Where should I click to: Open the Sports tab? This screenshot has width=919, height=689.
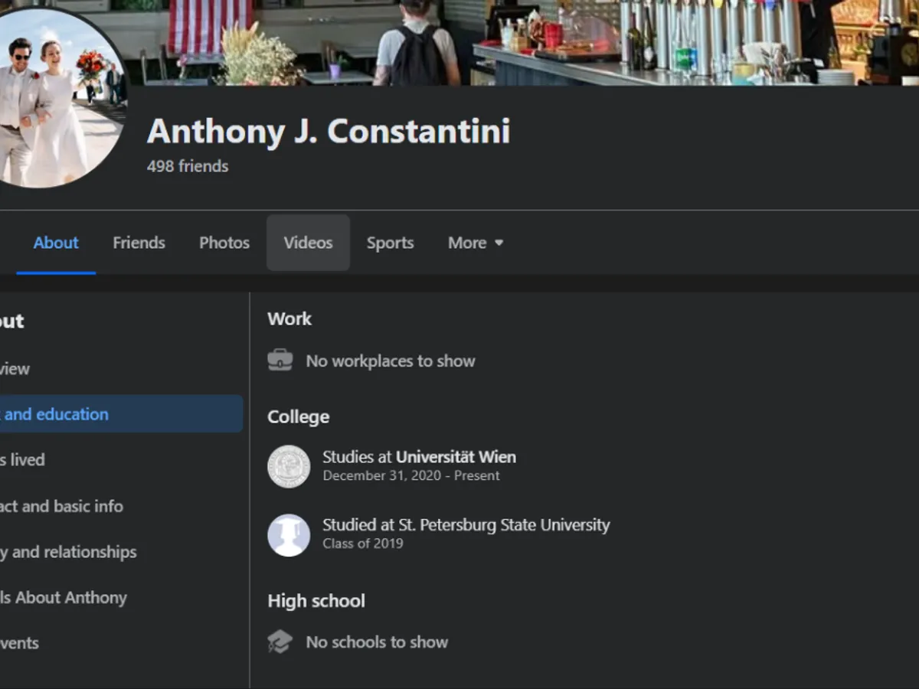390,243
